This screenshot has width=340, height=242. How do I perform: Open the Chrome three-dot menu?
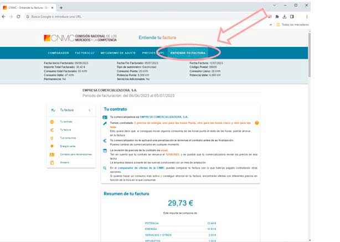click(307, 17)
